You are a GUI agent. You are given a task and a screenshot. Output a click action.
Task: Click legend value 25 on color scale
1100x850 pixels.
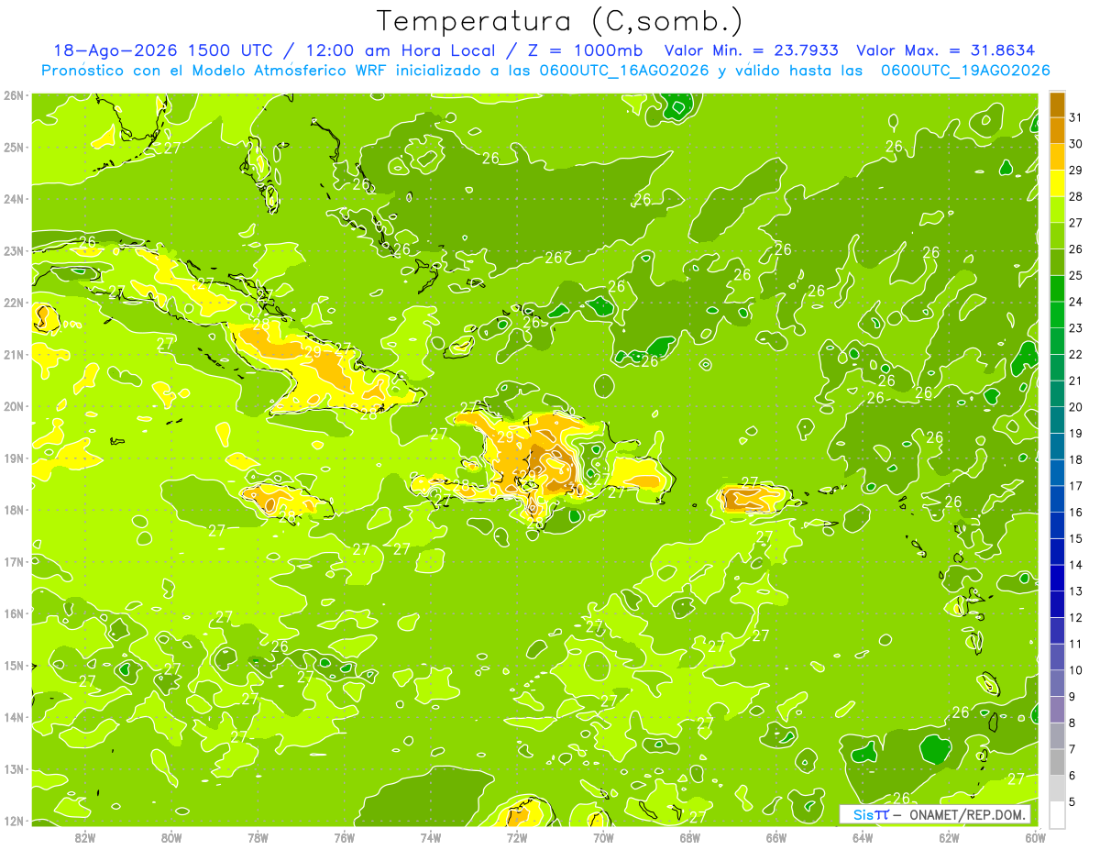(x=1076, y=276)
